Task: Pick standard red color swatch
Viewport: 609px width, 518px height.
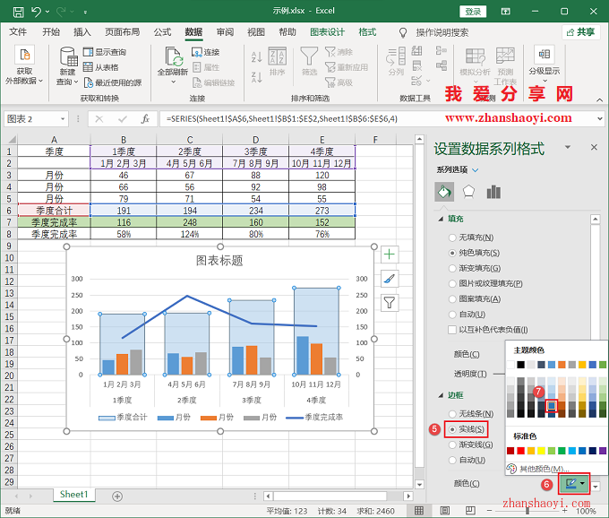Action: 521,451
